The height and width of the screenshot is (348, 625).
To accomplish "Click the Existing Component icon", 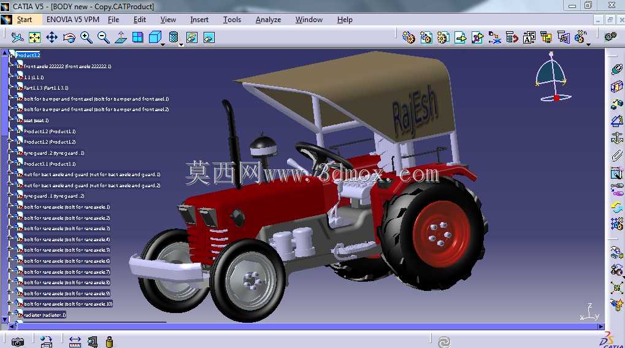I will click(x=461, y=37).
